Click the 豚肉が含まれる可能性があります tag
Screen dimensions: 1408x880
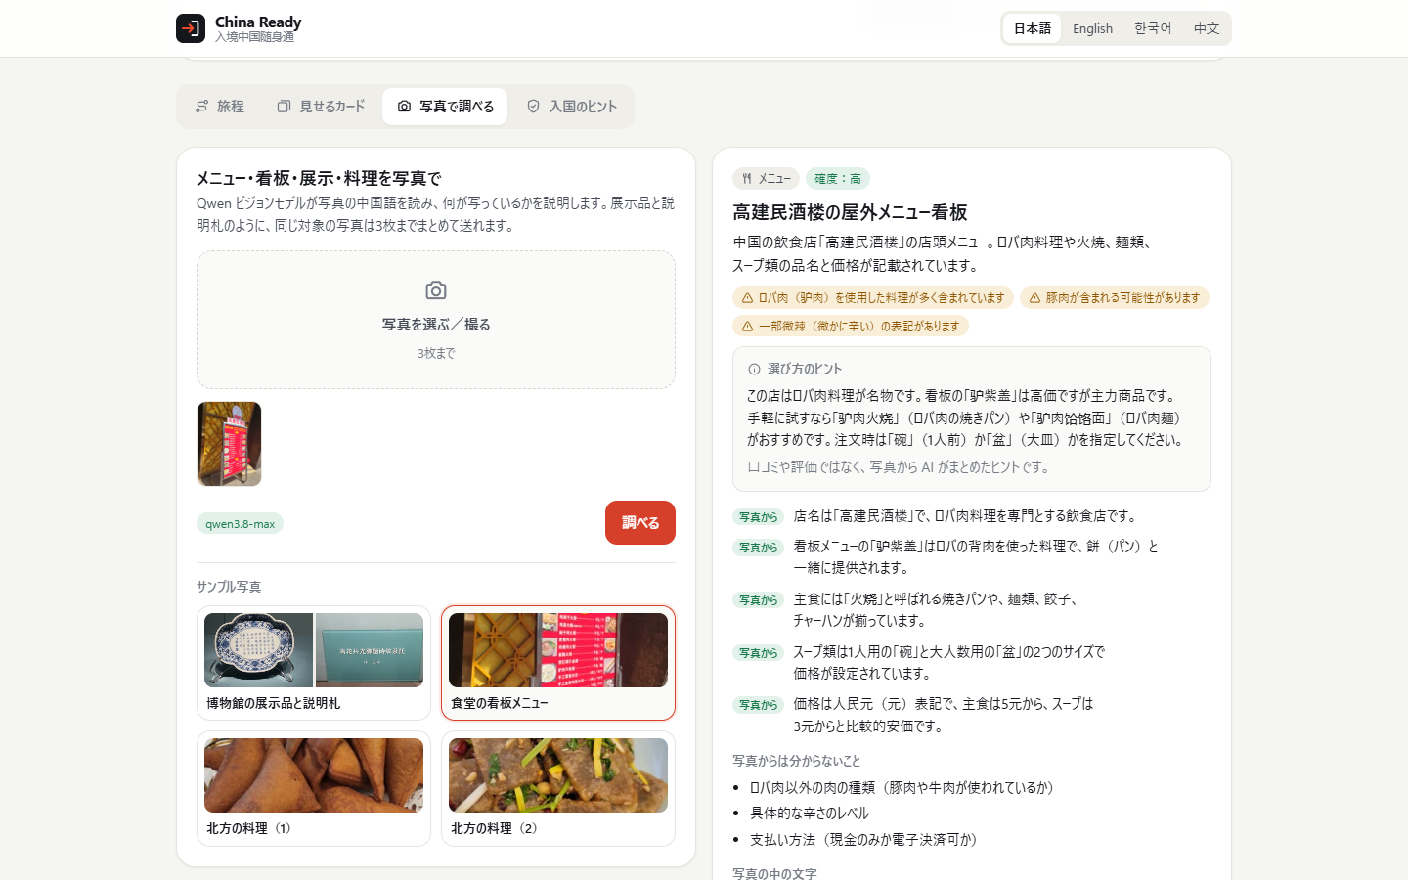point(1115,298)
